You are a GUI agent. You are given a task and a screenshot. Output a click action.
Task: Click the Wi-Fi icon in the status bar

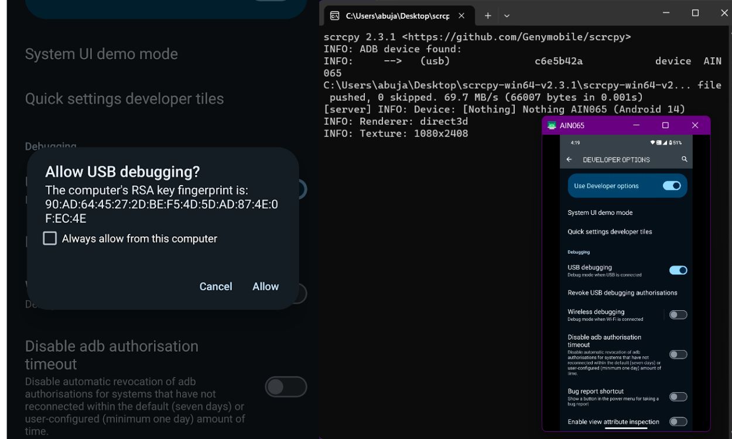[x=652, y=142]
